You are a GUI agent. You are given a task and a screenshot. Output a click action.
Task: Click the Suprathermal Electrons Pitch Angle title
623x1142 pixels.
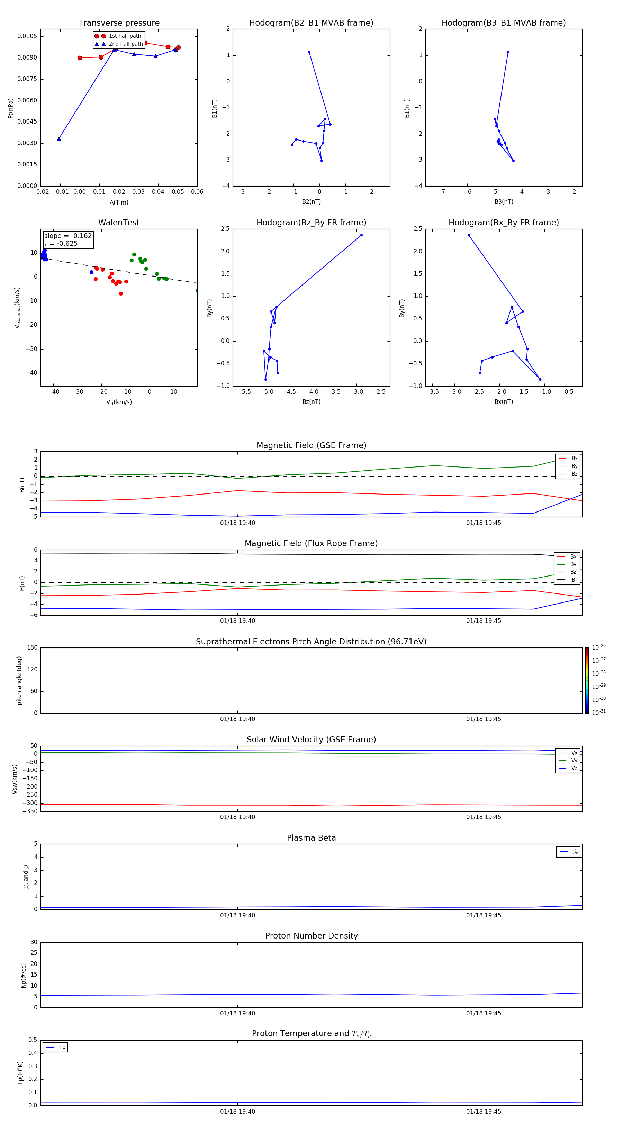(311, 642)
